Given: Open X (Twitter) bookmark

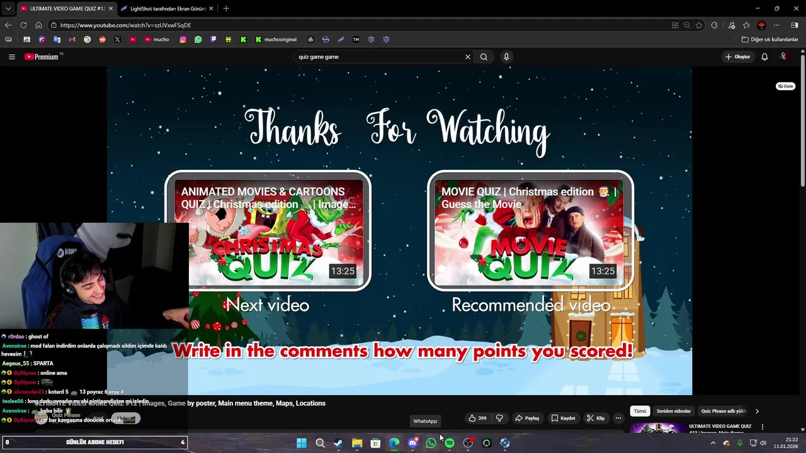Looking at the screenshot, I should tap(117, 40).
